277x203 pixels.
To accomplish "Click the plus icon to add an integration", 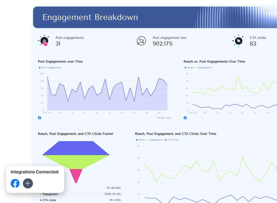I will 28,183.
